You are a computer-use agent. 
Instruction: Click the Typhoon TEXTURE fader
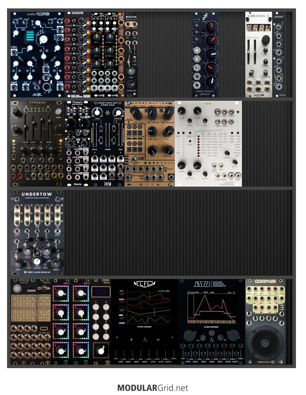tap(49, 127)
